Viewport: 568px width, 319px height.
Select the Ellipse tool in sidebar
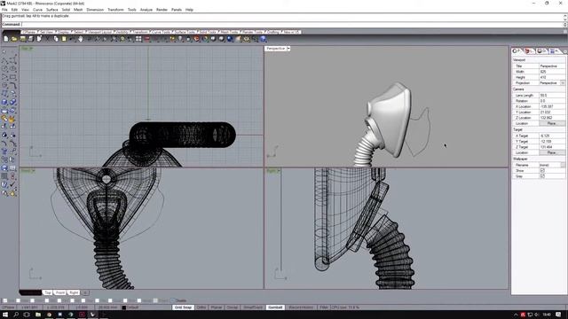12,69
